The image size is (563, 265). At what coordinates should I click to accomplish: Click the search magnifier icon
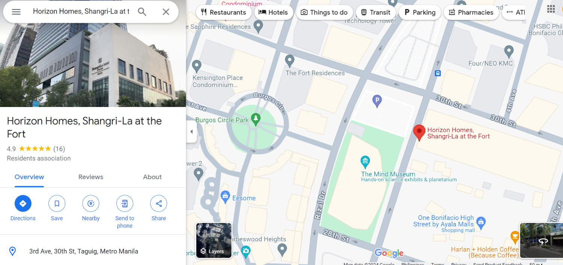(x=142, y=12)
